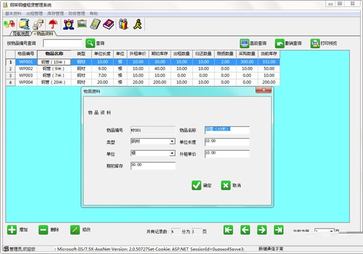
Task: Click the 物品编号 WP001 field in dialog
Action: tap(153, 130)
